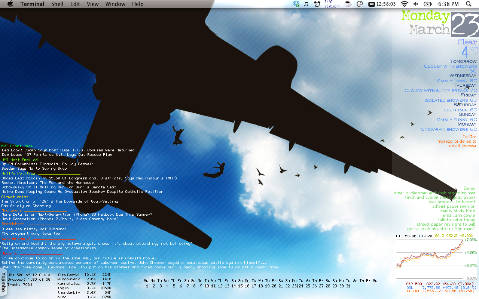The width and height of the screenshot is (479, 299).
Task: Open the Terminal application menu
Action: [32, 4]
